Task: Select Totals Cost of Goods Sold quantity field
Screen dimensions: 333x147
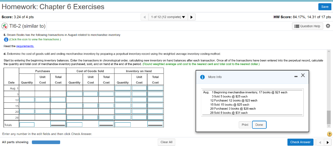Action: click(74, 125)
